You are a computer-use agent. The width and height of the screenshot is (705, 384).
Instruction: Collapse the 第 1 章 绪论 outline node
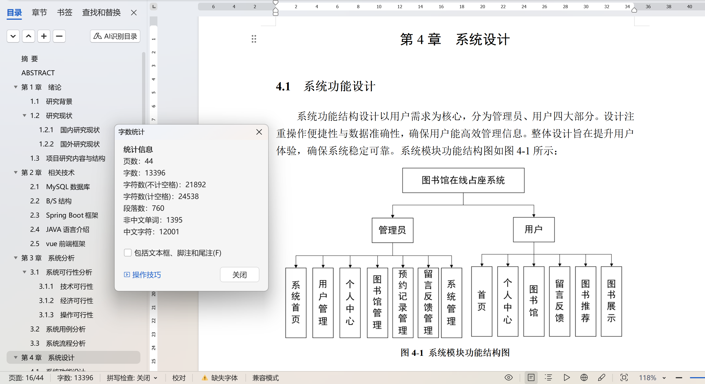(16, 87)
